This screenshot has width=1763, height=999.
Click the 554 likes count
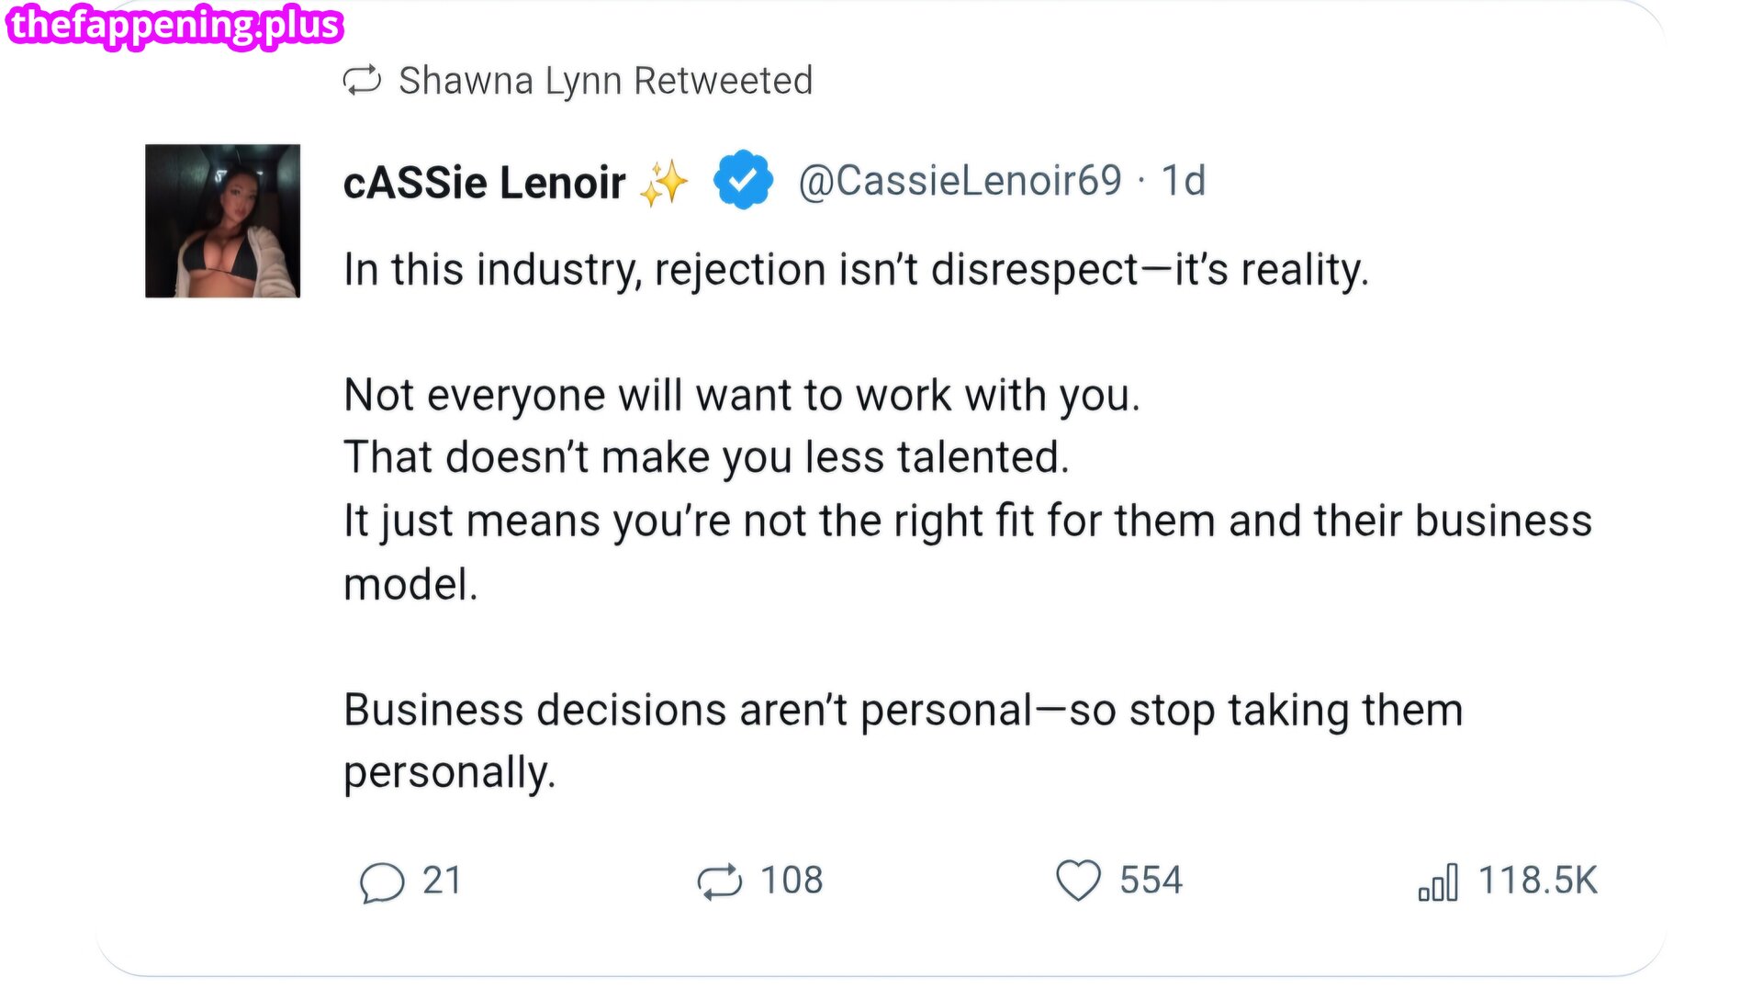1151,881
